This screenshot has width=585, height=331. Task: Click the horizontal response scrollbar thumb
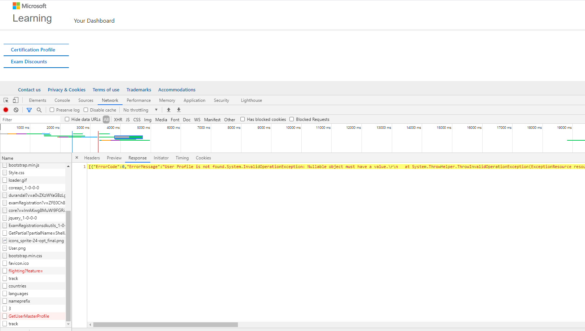point(165,325)
